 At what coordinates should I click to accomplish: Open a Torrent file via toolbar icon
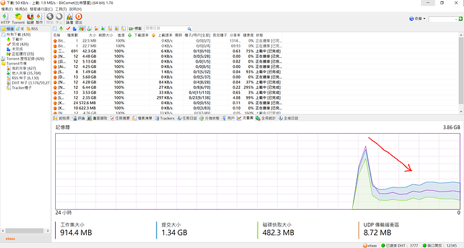pos(18,18)
